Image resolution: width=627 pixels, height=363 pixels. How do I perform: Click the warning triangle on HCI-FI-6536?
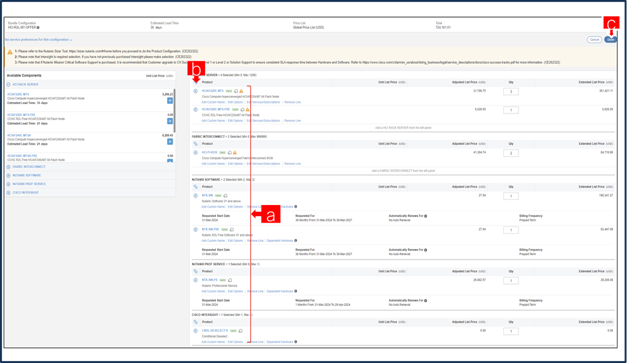pos(235,152)
